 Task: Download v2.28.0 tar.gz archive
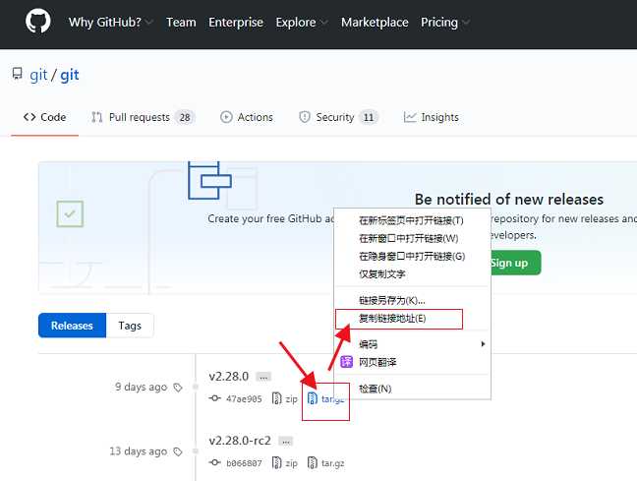pyautogui.click(x=325, y=399)
